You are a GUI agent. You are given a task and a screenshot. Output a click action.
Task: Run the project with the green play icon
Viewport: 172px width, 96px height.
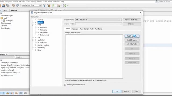pyautogui.click(x=53, y=5)
